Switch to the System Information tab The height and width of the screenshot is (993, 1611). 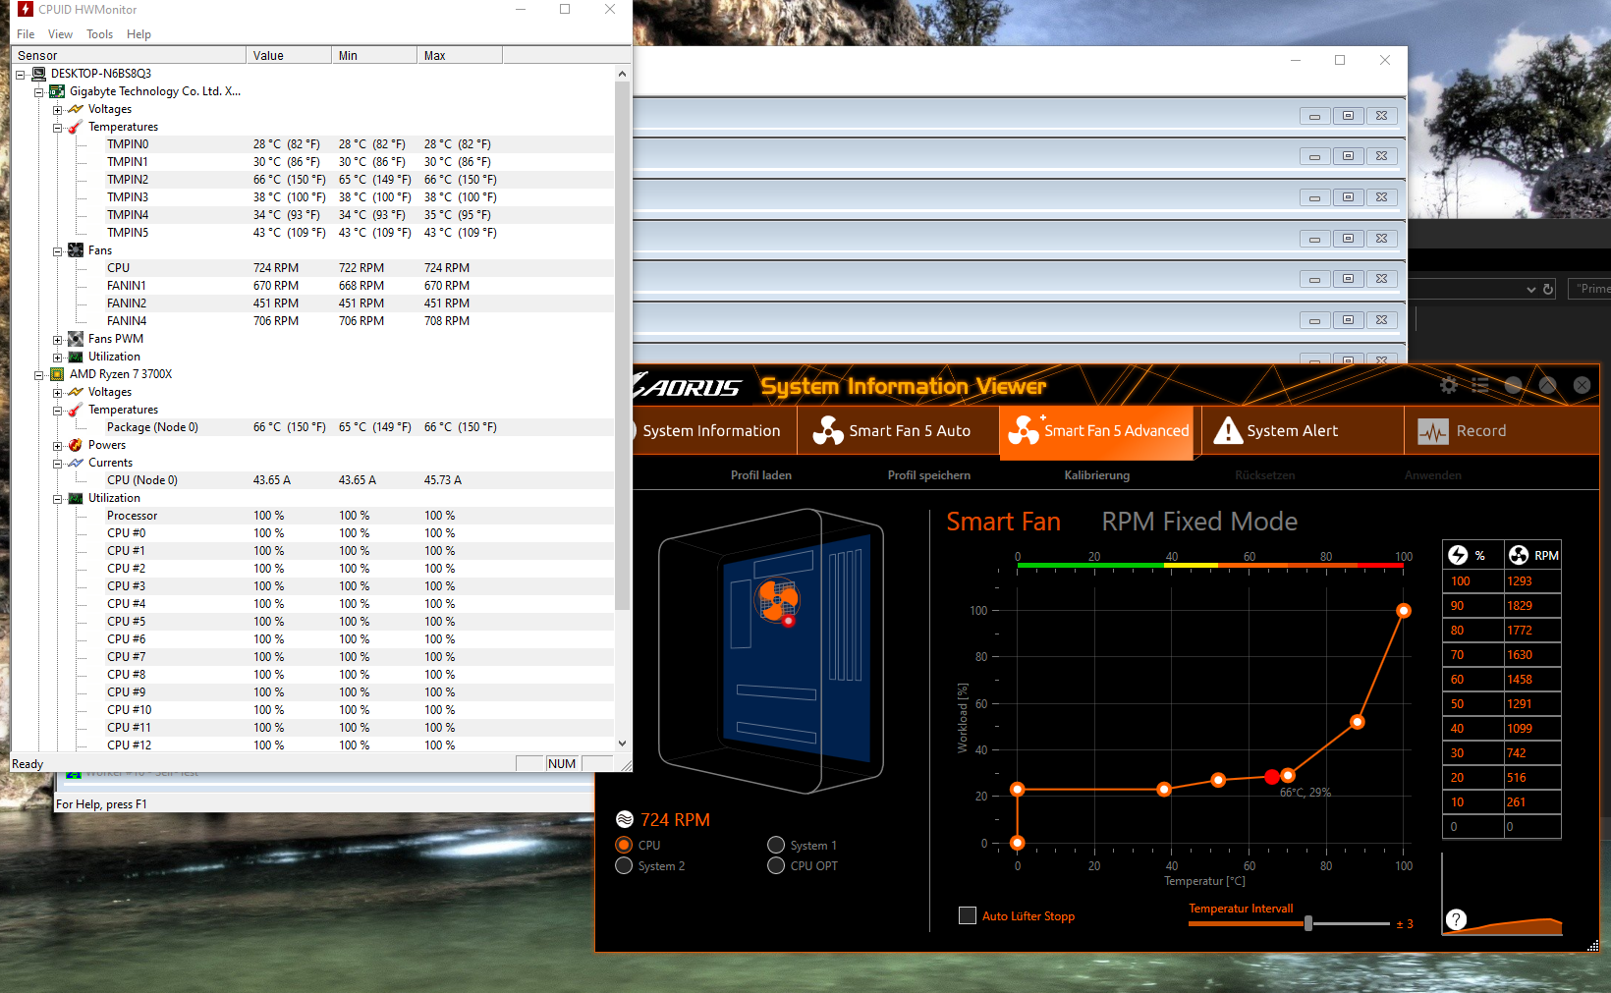coord(711,431)
